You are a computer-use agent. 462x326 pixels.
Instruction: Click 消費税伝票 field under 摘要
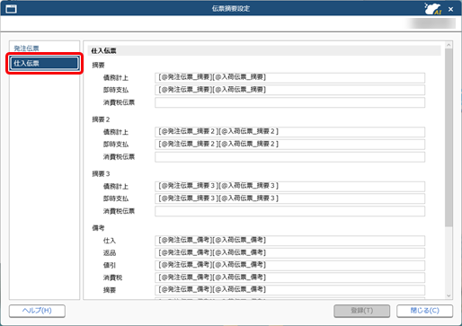click(x=289, y=102)
